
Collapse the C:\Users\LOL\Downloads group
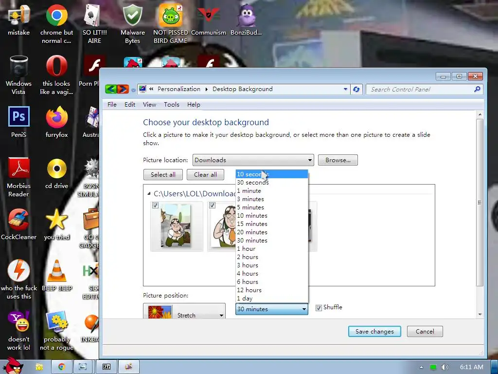pos(149,193)
